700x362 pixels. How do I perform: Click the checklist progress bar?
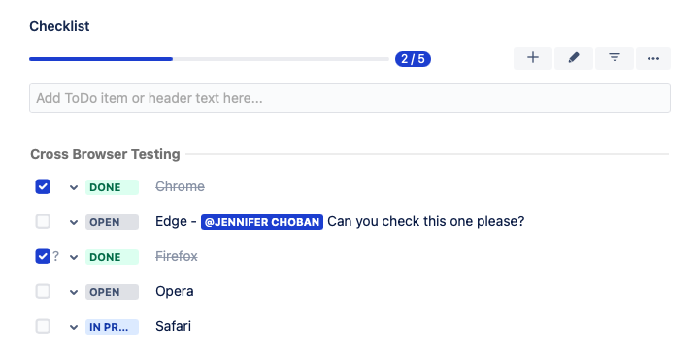click(209, 59)
